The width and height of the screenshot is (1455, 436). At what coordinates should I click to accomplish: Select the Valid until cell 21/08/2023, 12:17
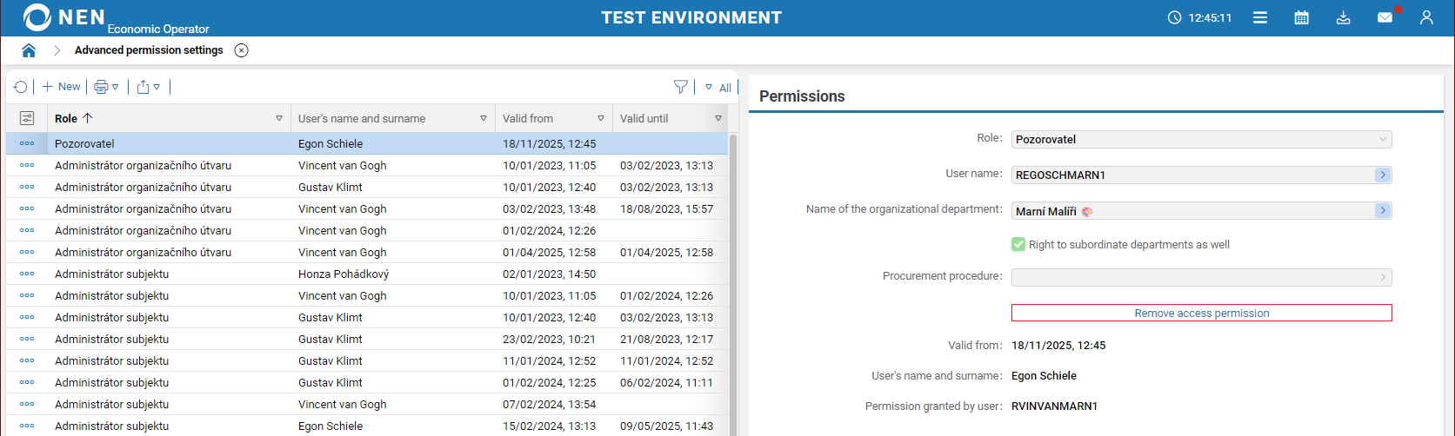666,339
